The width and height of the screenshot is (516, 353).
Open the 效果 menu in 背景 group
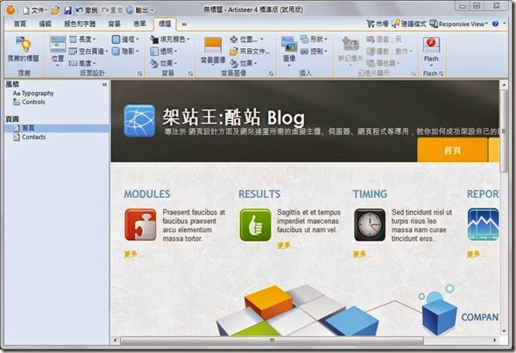[164, 63]
